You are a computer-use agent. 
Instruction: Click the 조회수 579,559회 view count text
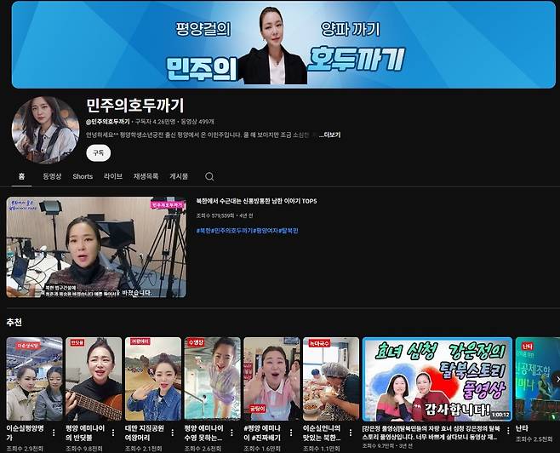pyautogui.click(x=215, y=215)
